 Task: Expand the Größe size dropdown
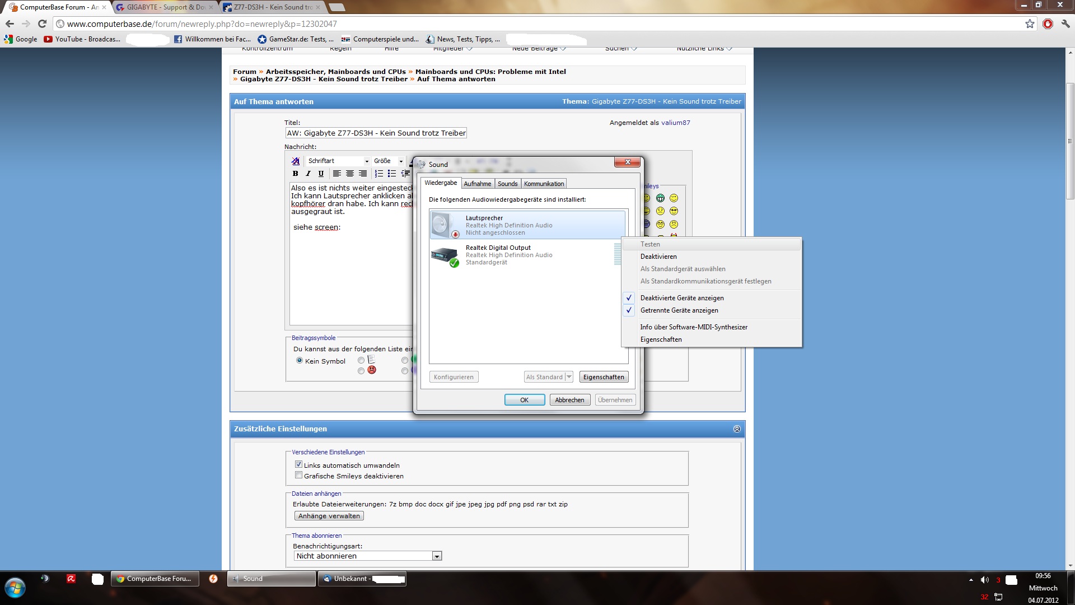(388, 161)
